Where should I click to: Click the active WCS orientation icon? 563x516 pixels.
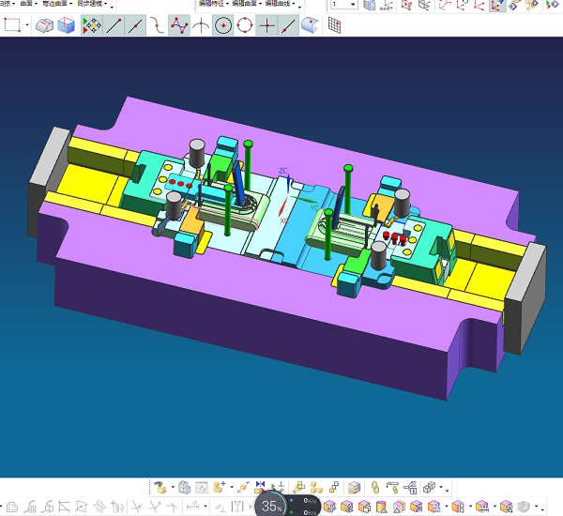[497, 6]
